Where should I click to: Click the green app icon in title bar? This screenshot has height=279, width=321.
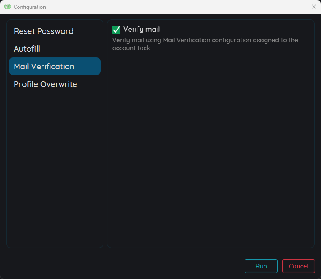pos(7,7)
